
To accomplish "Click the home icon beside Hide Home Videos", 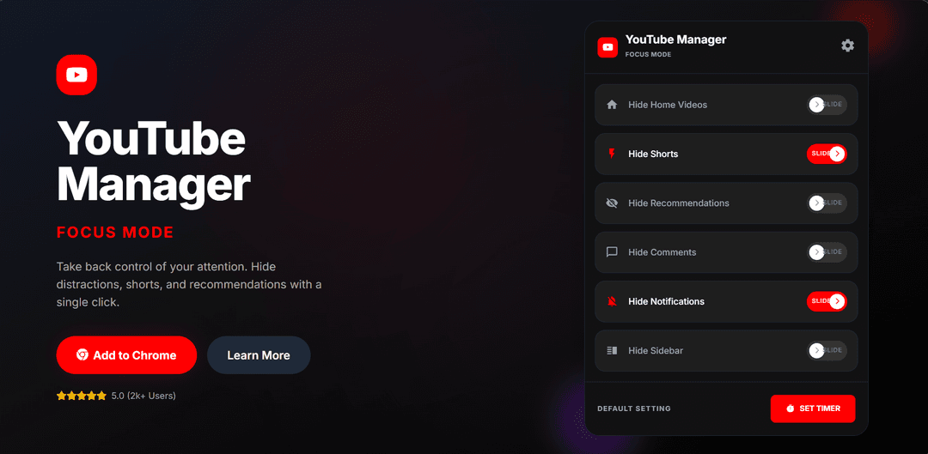I will click(x=612, y=105).
